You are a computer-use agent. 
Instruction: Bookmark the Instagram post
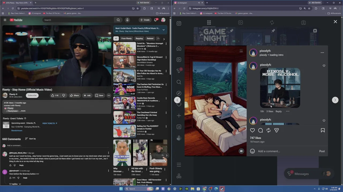[x=323, y=130]
